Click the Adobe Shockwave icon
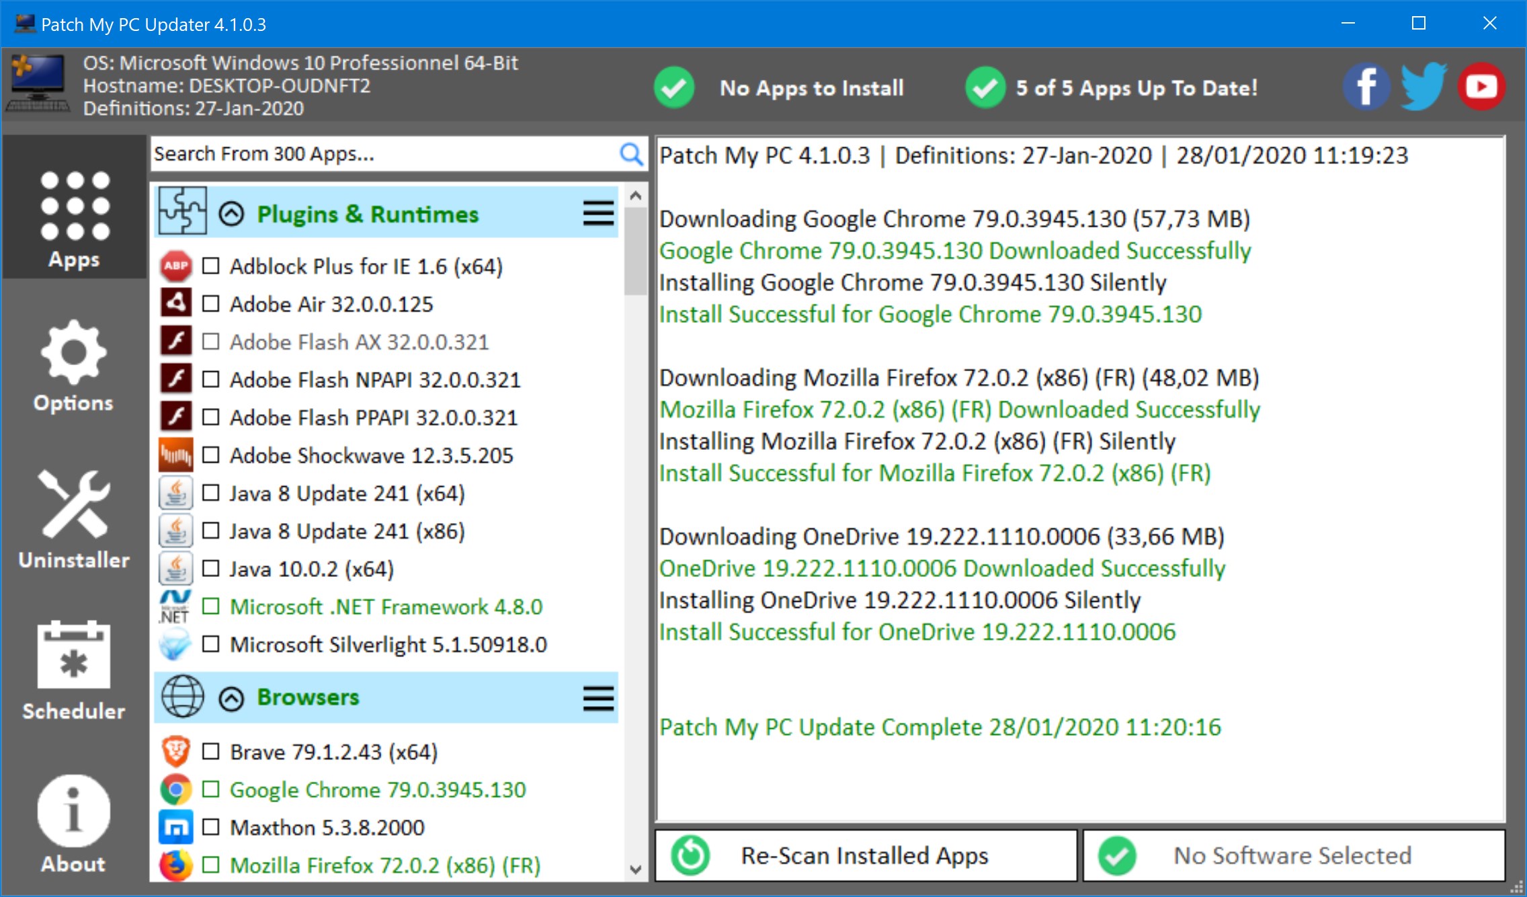Image resolution: width=1527 pixels, height=897 pixels. pos(176,455)
